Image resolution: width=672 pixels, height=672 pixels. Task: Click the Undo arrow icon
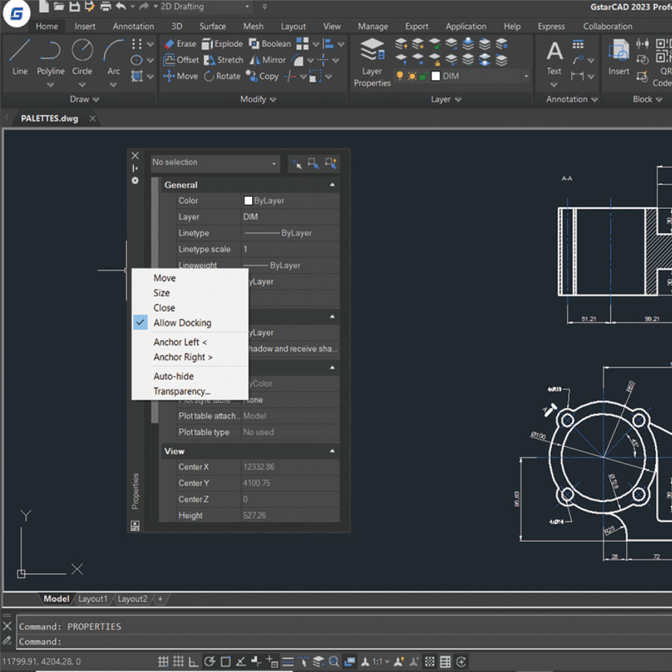(121, 7)
